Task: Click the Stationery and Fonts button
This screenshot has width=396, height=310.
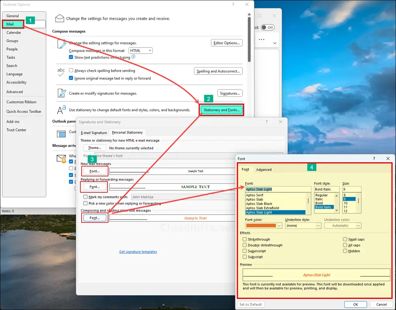Action: coord(222,110)
